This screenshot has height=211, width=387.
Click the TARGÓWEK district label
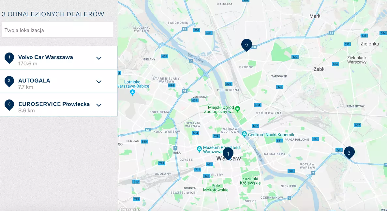(x=279, y=76)
